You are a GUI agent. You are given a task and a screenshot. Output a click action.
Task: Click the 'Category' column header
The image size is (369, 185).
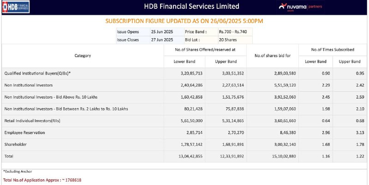coord(83,56)
